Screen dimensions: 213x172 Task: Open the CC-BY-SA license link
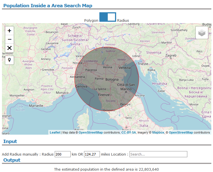pyautogui.click(x=128, y=133)
